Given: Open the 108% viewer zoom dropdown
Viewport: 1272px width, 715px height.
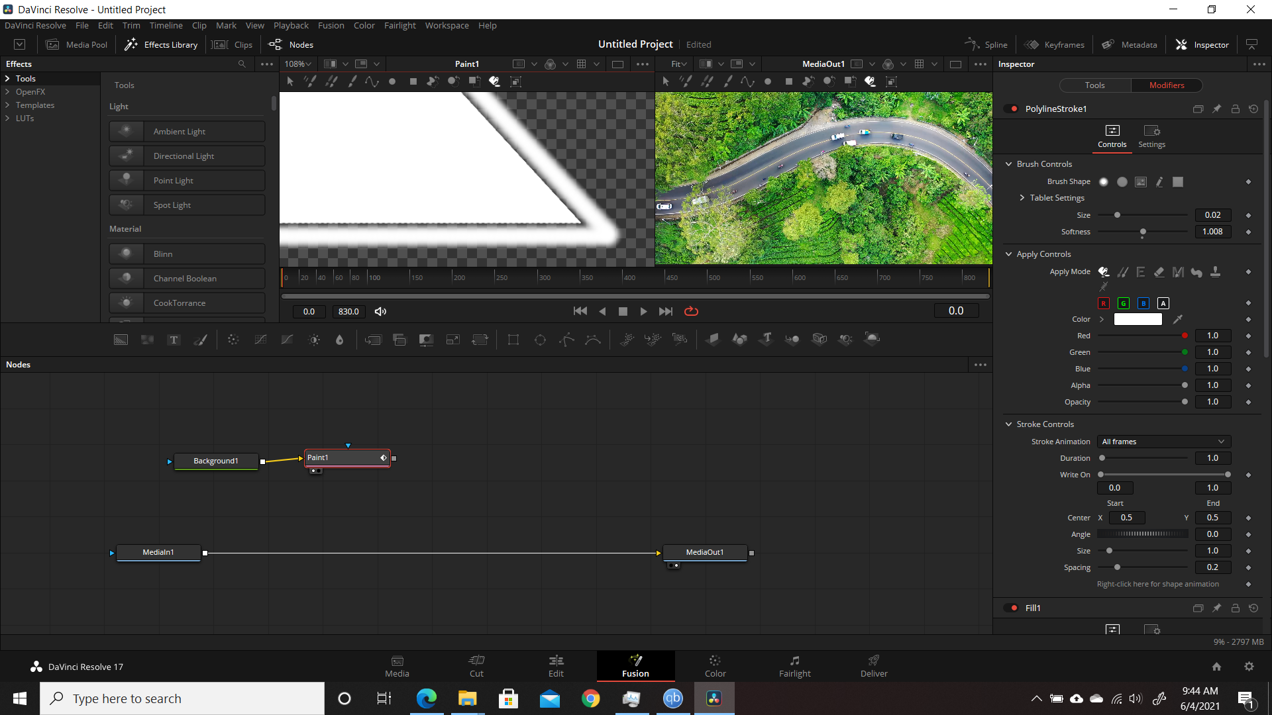Looking at the screenshot, I should (298, 64).
